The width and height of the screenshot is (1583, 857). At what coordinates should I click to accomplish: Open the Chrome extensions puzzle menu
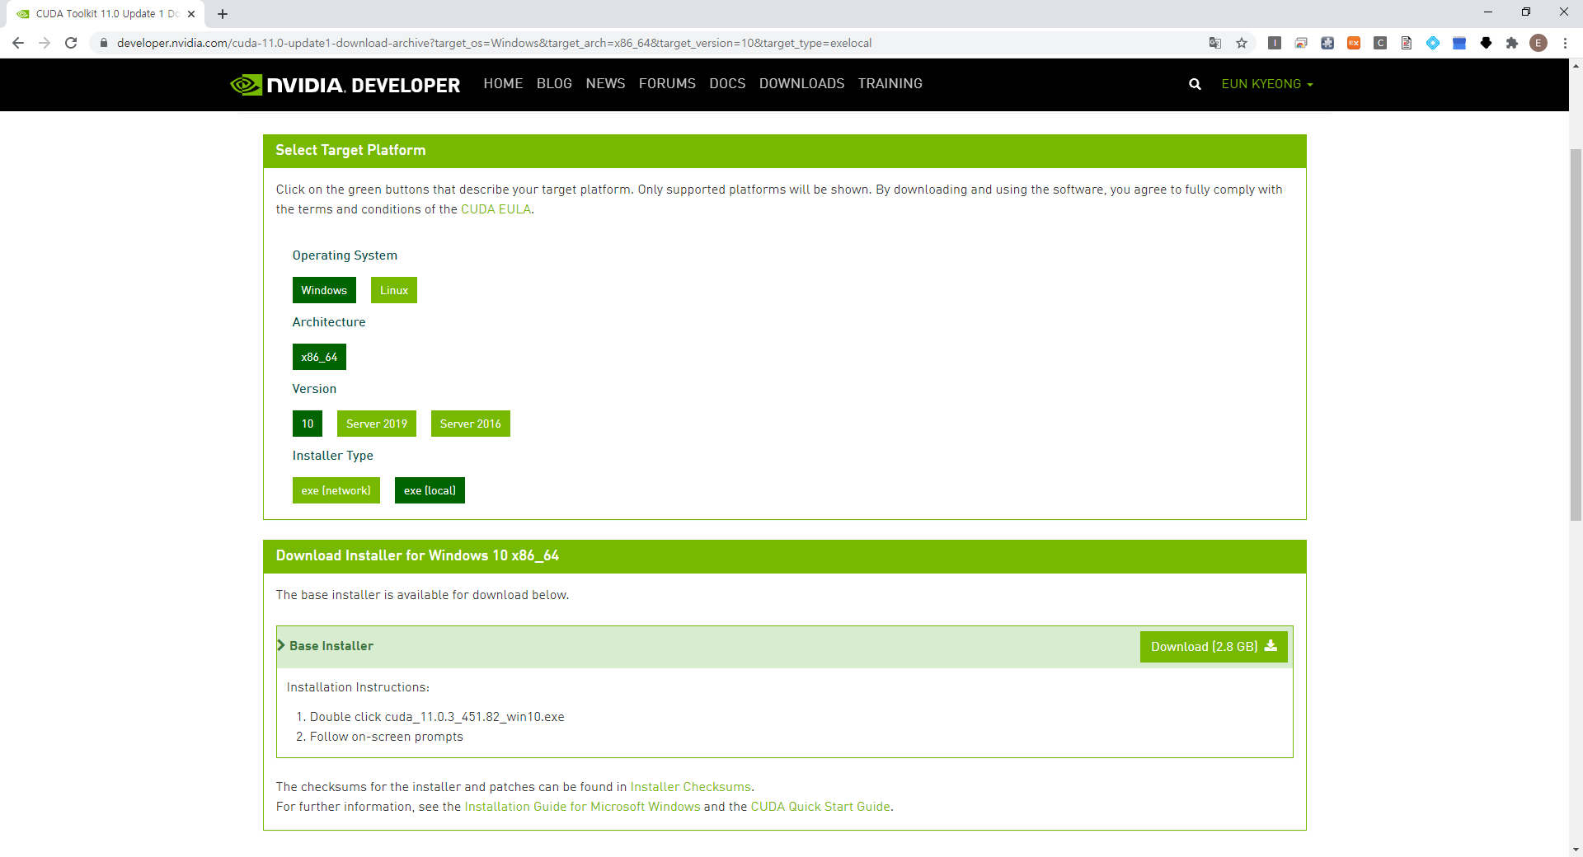coord(1512,43)
